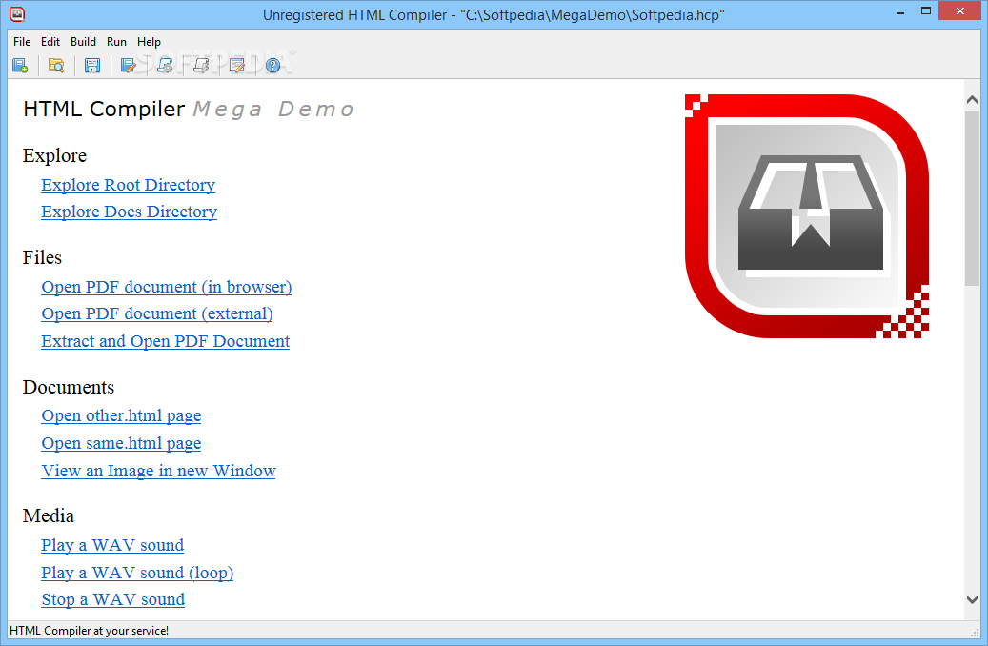Click the gray script run icon
This screenshot has width=988, height=646.
(200, 65)
